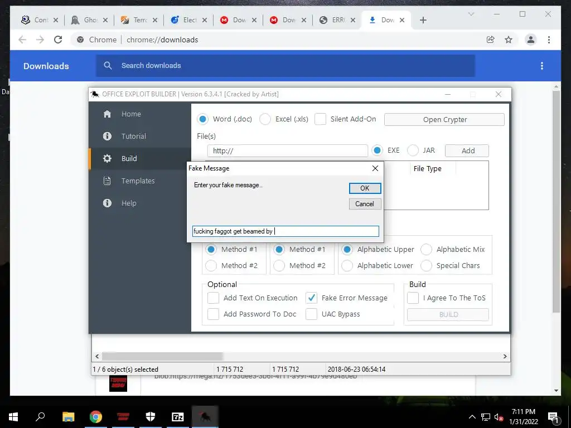Viewport: 571px width, 428px height.
Task: Tick the Silent Add-On checkbox
Action: (x=320, y=119)
